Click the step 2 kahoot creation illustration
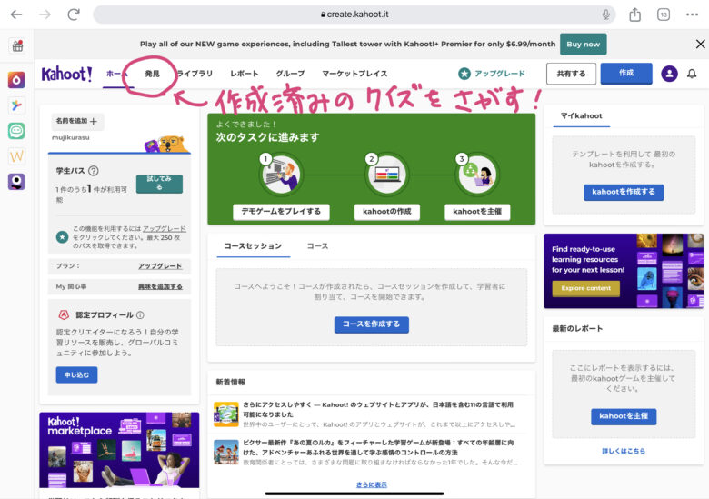The width and height of the screenshot is (709, 499). 386,175
